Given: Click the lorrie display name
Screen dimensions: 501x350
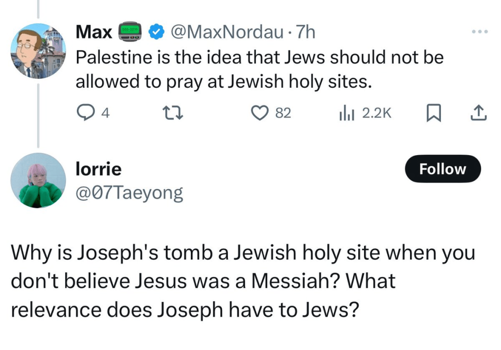Looking at the screenshot, I should [x=98, y=169].
